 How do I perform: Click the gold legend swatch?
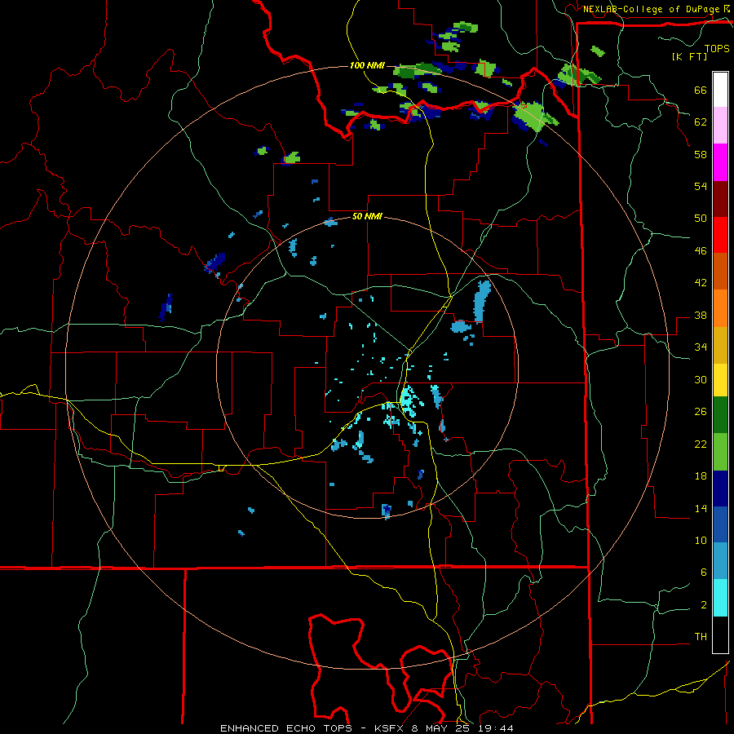click(x=720, y=345)
